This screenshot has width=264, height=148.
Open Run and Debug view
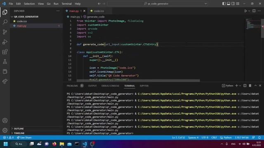click(x=5, y=42)
